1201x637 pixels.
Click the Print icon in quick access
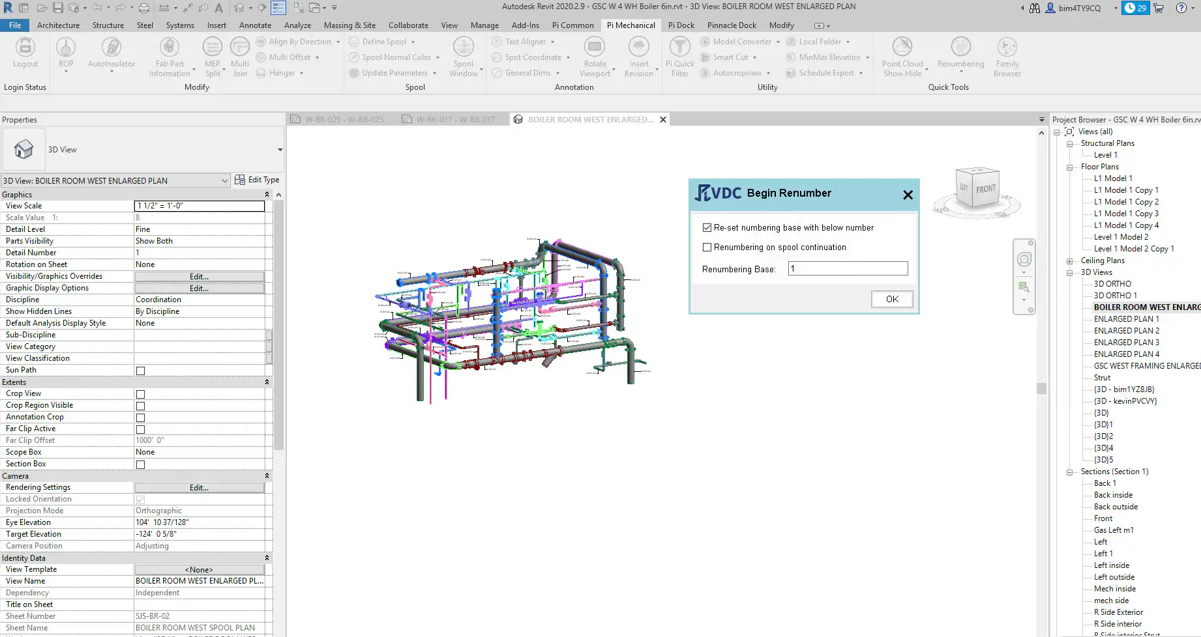(144, 8)
